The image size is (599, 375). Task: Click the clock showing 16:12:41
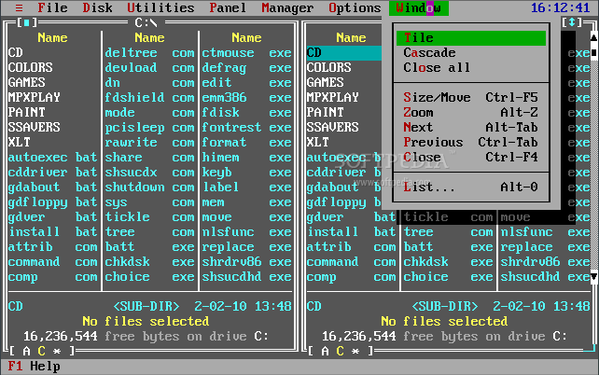561,7
